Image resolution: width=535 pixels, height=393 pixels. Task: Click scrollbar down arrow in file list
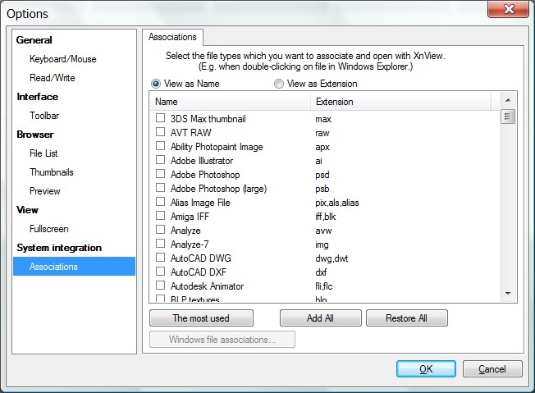pyautogui.click(x=508, y=293)
